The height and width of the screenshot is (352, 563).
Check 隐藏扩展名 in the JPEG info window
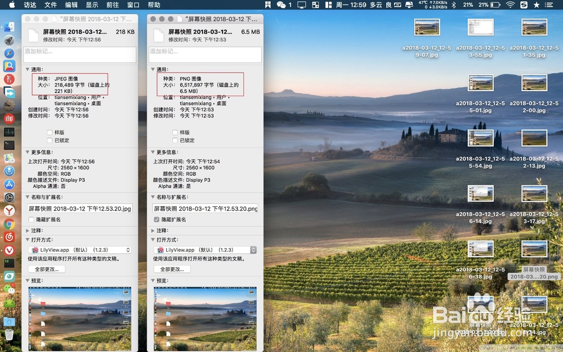(31, 220)
